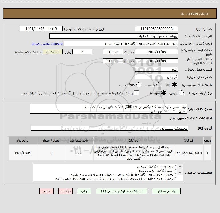Screen dimensions: 220x213
Task: Click product code 4571137118740001 cell
Action: point(189,153)
